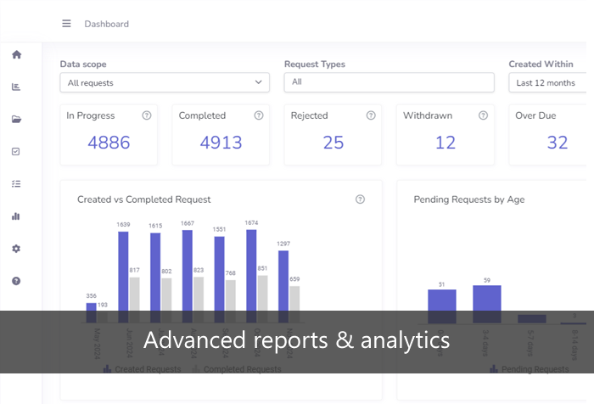Image resolution: width=594 pixels, height=404 pixels.
Task: Click the gray bar labeled 851
Action: coord(262,299)
